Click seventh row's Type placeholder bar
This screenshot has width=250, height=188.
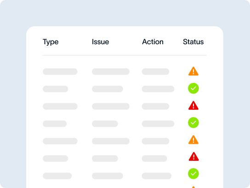coord(57,176)
